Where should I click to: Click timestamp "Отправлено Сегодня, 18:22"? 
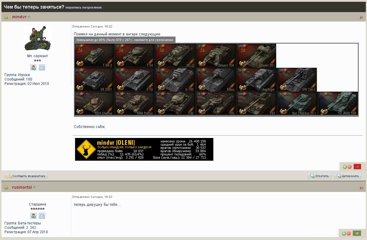(92, 27)
